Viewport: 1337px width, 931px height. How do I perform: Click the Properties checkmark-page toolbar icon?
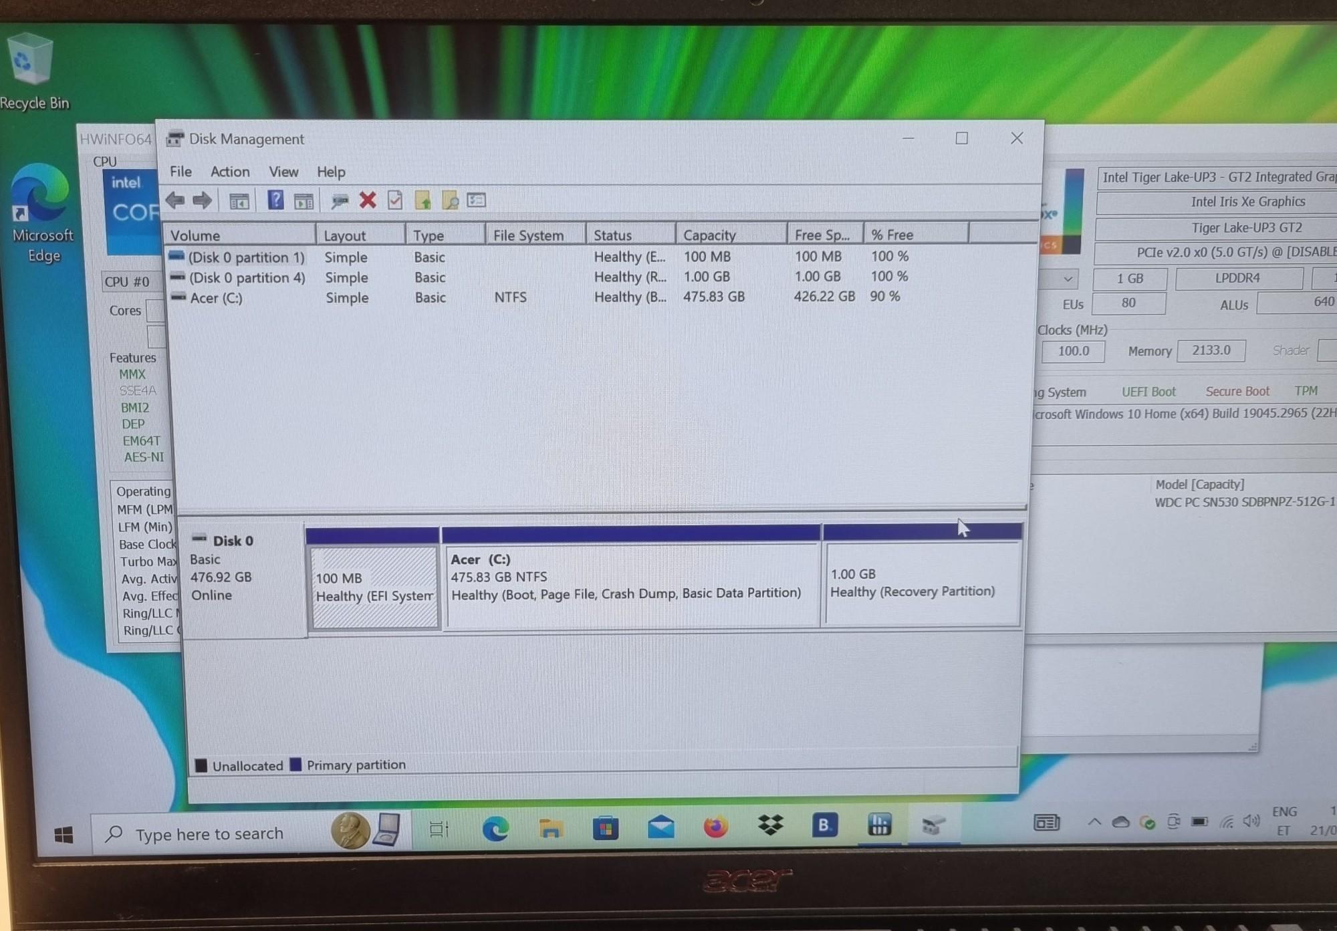(395, 200)
